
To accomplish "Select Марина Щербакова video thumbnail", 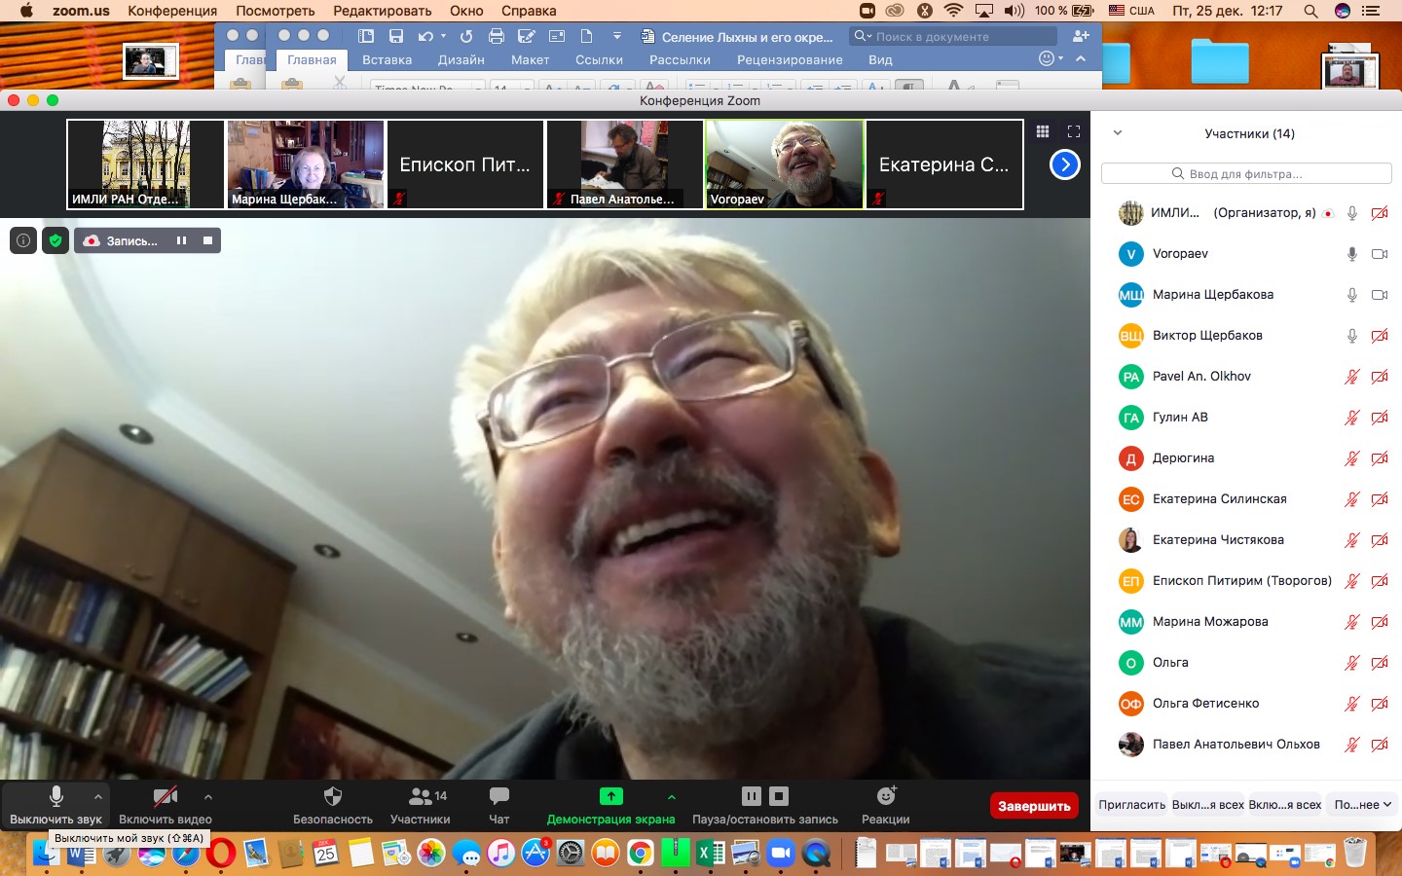I will (306, 164).
